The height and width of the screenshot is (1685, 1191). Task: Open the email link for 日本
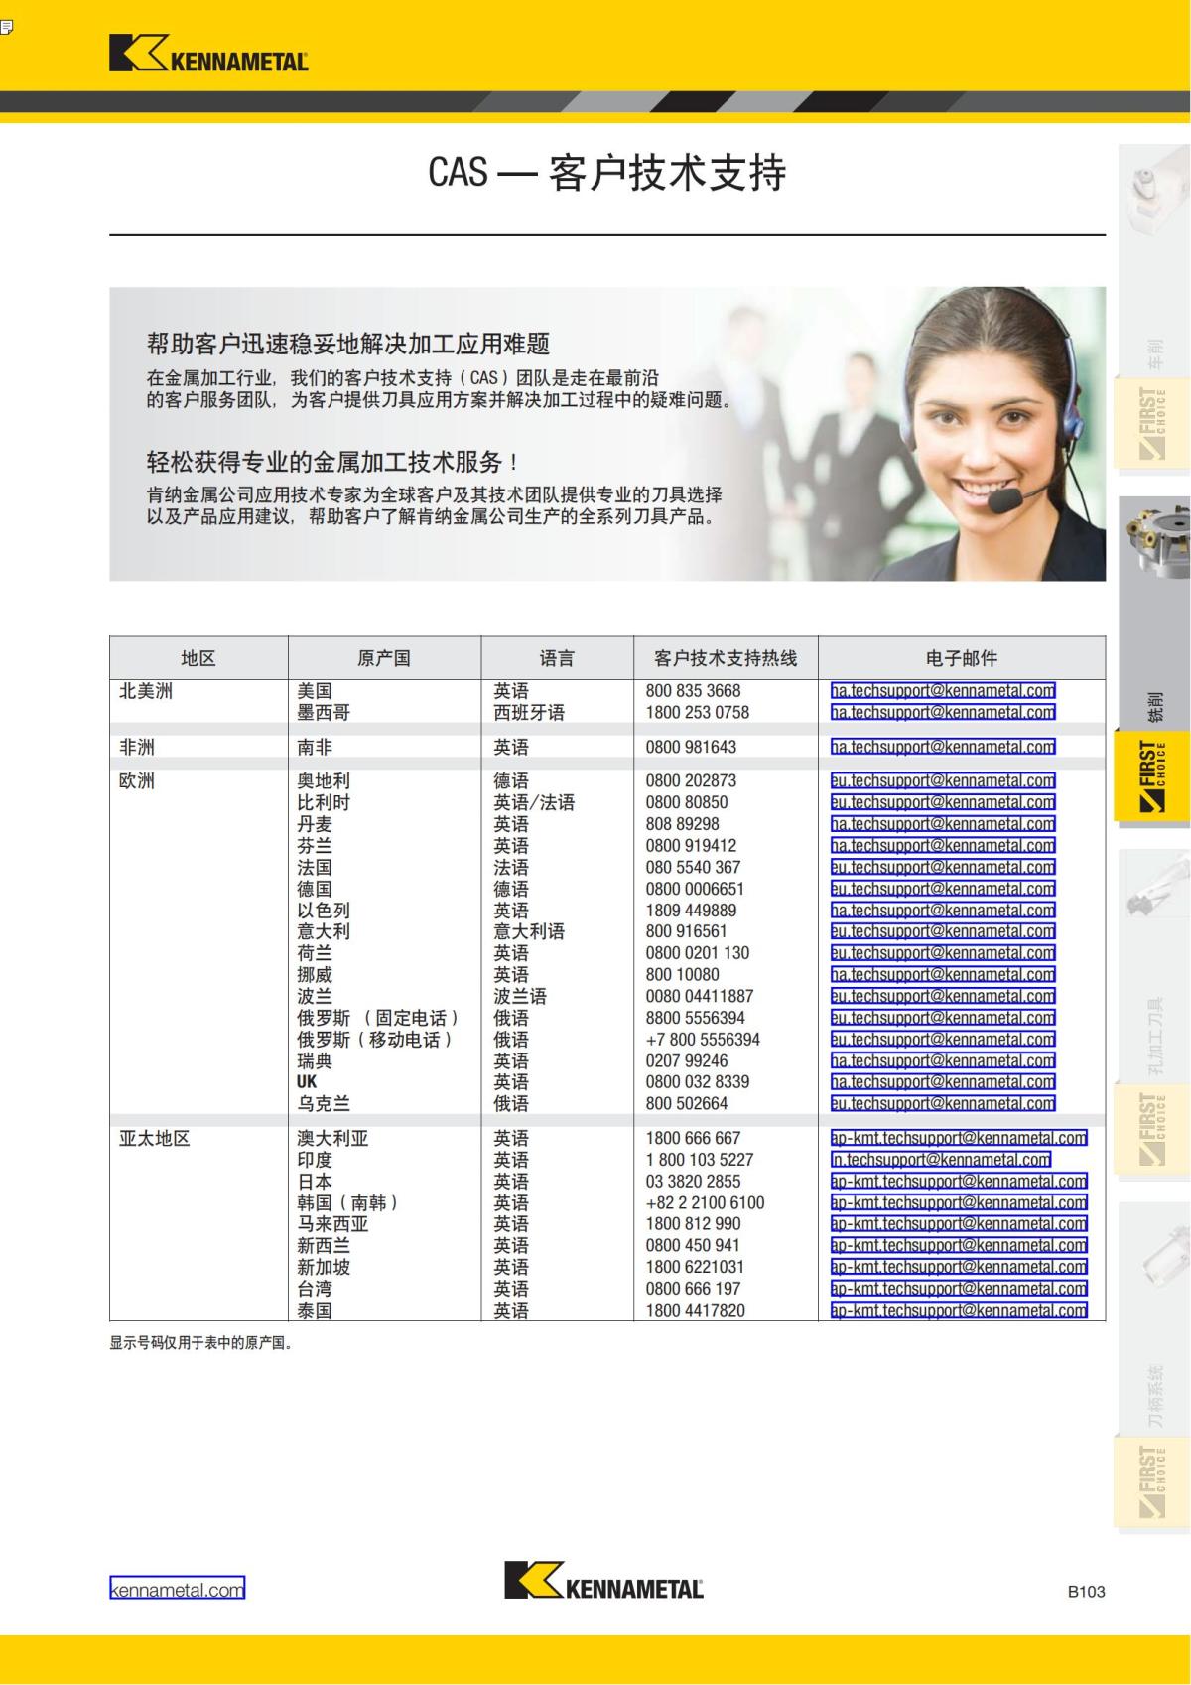[959, 1182]
